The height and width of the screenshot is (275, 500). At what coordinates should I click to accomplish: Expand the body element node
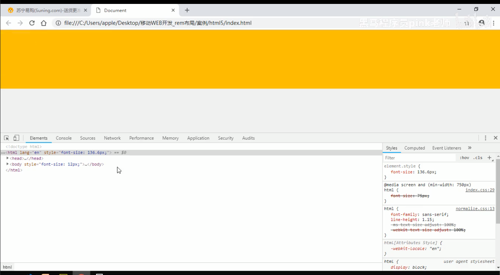(x=7, y=164)
